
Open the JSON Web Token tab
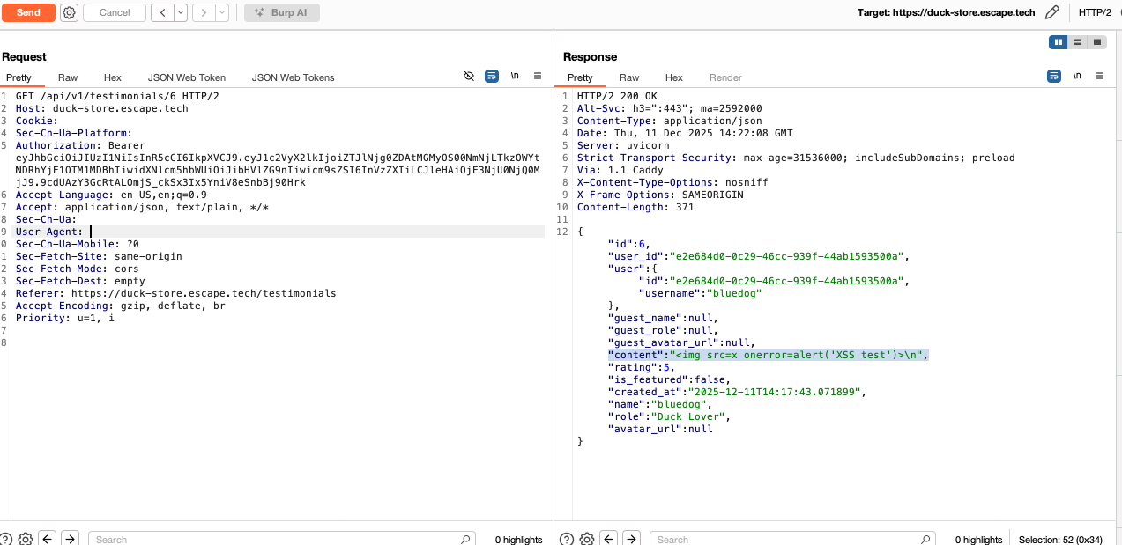[186, 77]
